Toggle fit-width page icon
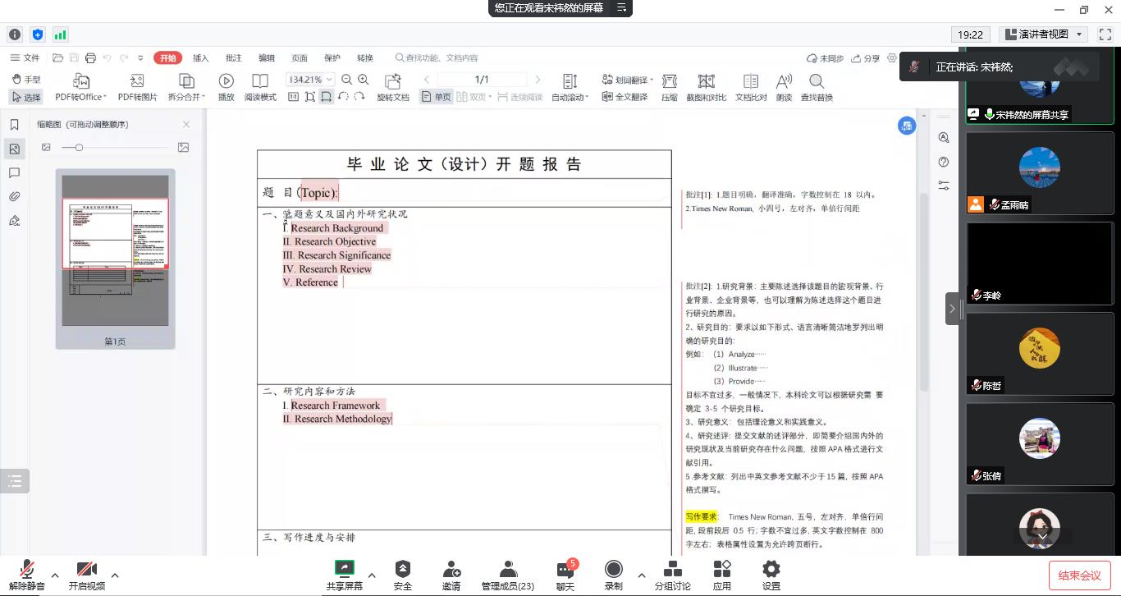 [x=327, y=97]
